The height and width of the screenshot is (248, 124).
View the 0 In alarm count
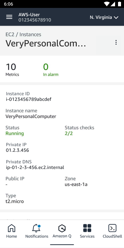(51, 70)
